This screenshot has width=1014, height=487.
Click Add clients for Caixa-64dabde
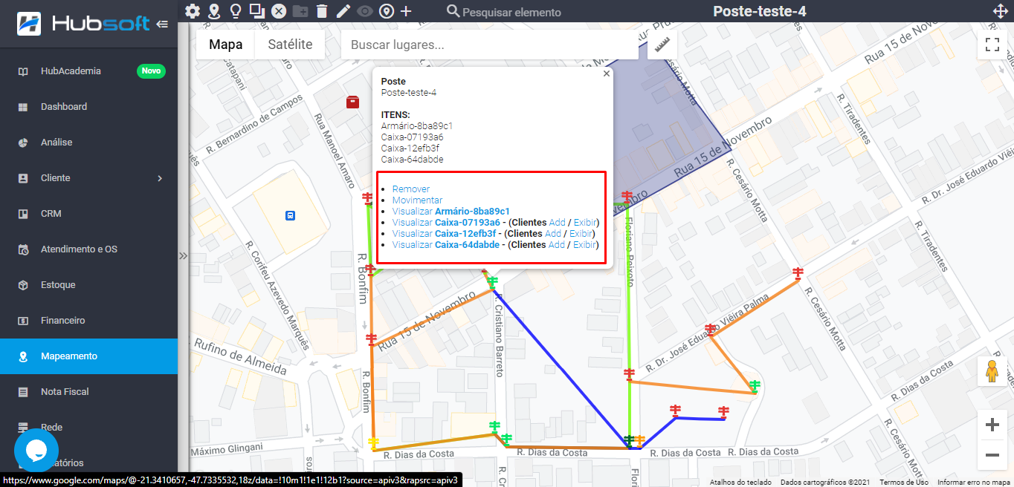557,245
